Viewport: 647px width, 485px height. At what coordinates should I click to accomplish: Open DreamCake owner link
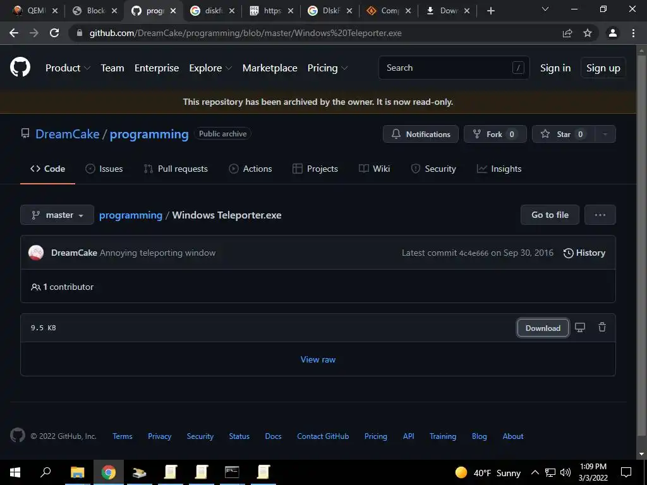pyautogui.click(x=67, y=134)
